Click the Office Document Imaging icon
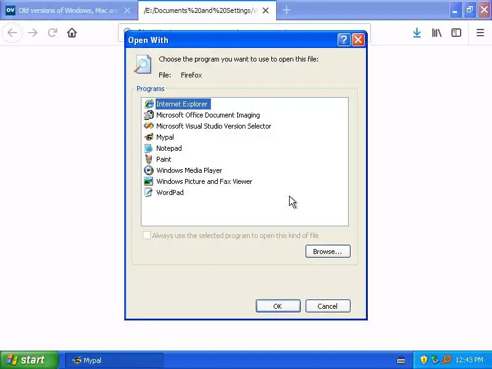This screenshot has width=492, height=369. (x=149, y=115)
